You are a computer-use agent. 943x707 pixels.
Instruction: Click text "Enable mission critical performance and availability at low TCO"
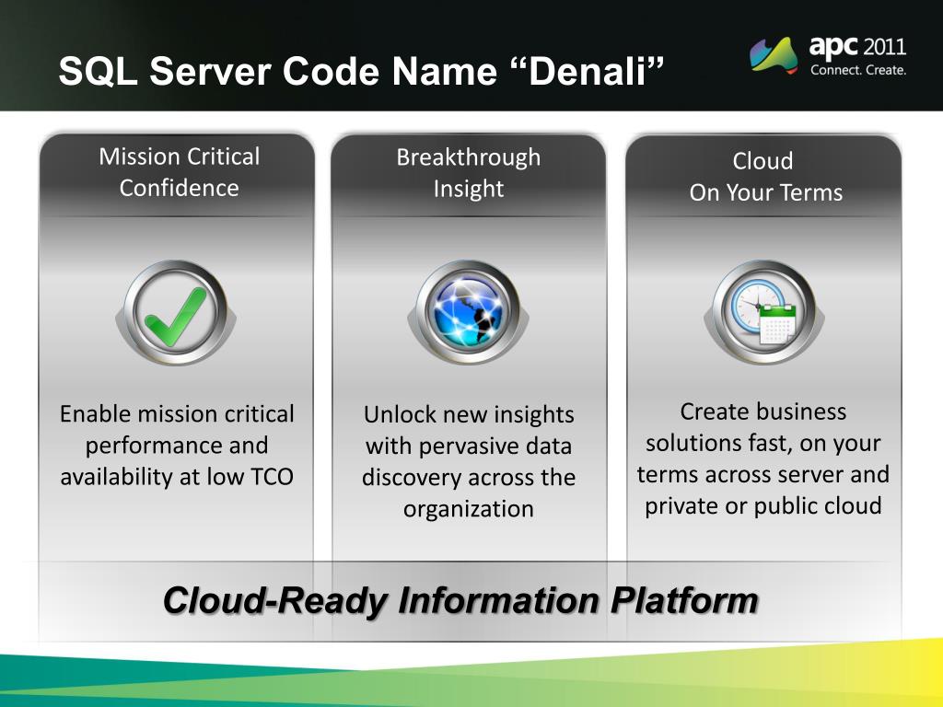(x=177, y=445)
